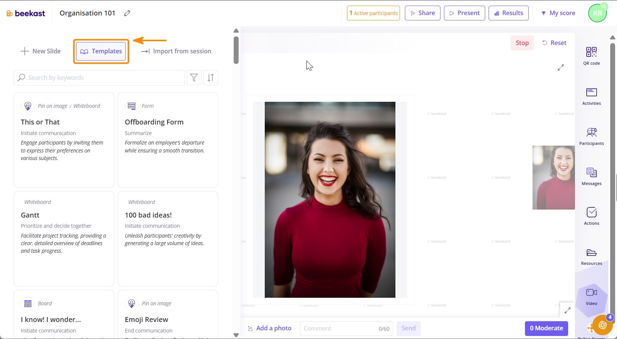617x339 pixels.
Task: Open the QR code panel
Action: point(591,56)
